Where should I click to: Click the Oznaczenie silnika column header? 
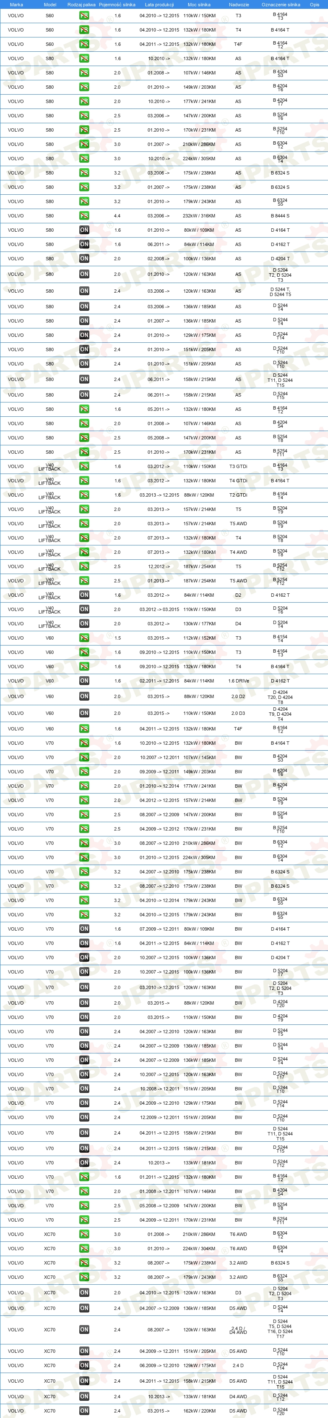281,4
